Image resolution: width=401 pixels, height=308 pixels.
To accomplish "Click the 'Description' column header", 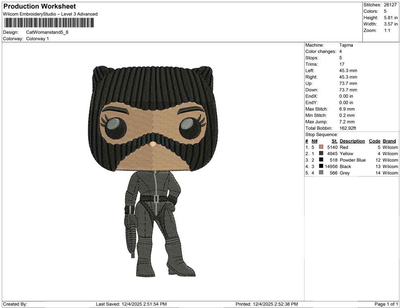I will (352, 141).
